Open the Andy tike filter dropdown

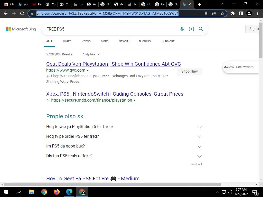pyautogui.click(x=91, y=54)
